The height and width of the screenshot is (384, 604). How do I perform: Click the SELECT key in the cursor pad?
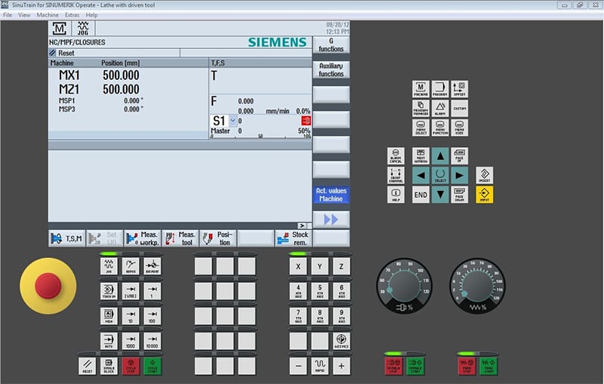(x=440, y=175)
